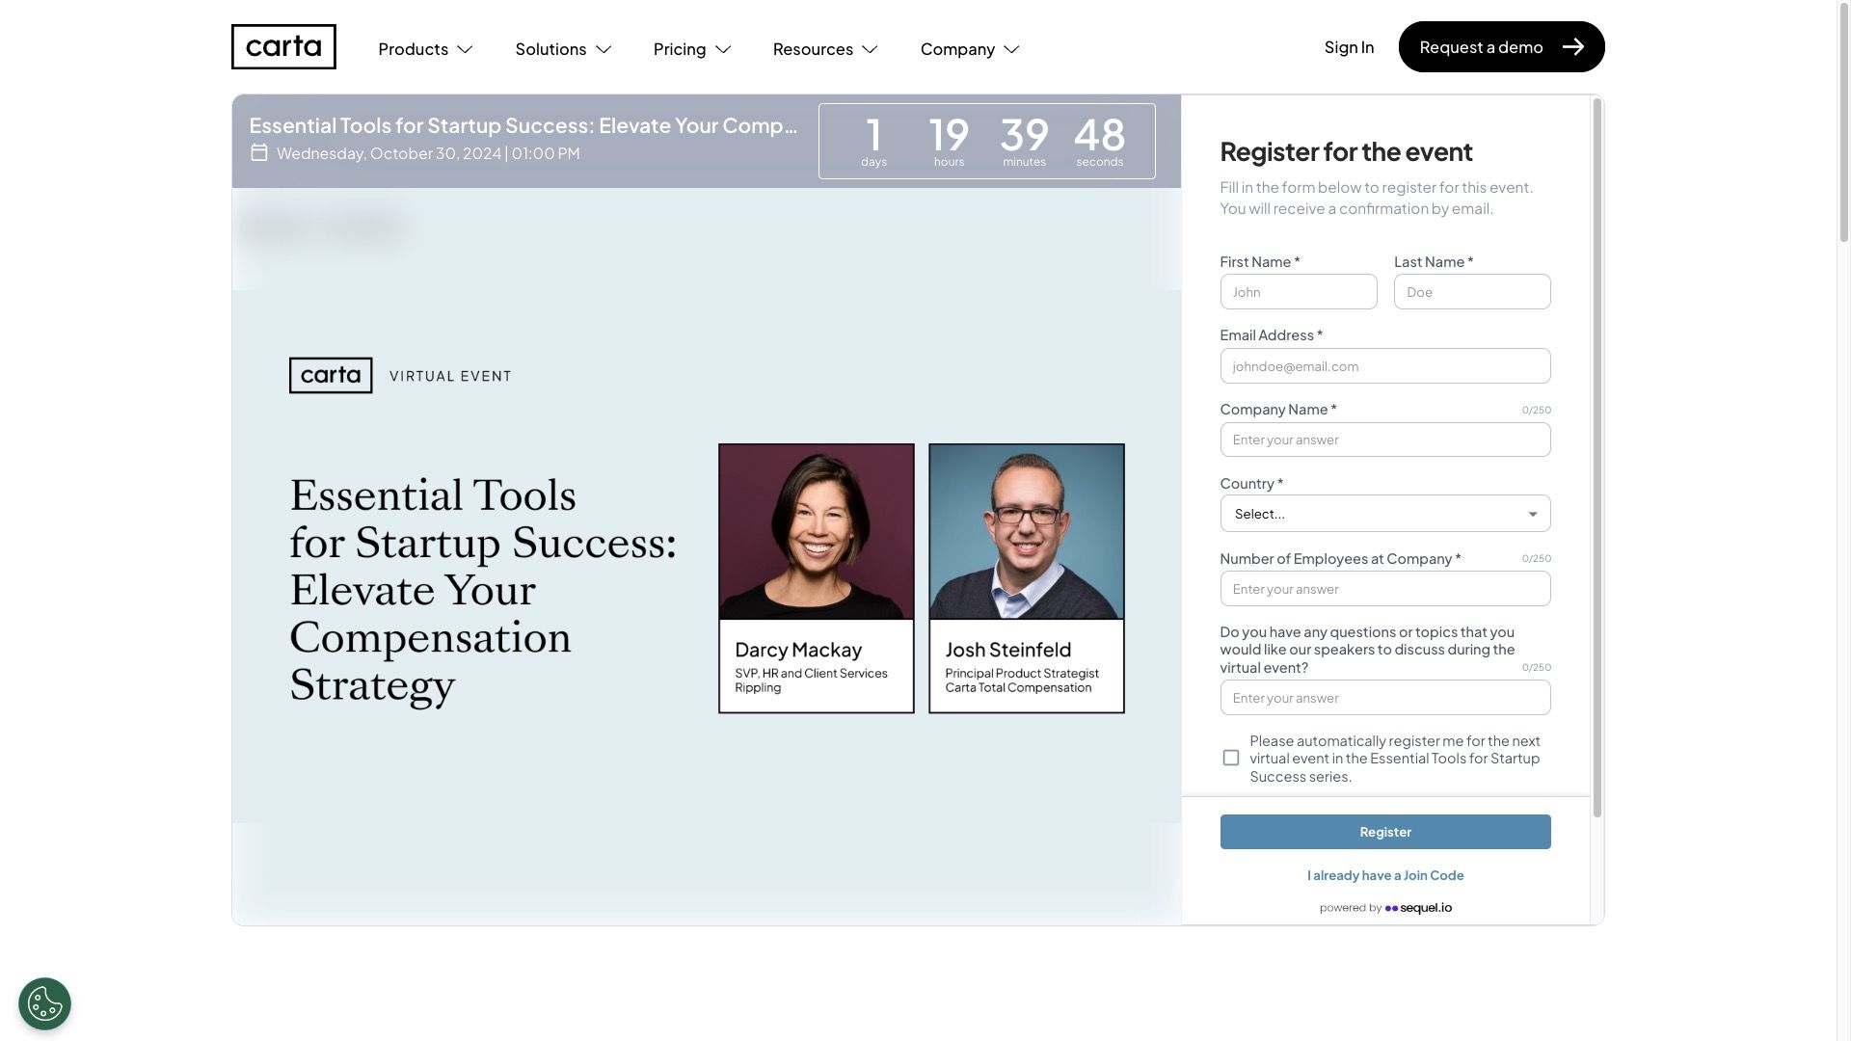Screen dimensions: 1851x1041
Task: Click the Register for the event heading
Action: click(1346, 151)
